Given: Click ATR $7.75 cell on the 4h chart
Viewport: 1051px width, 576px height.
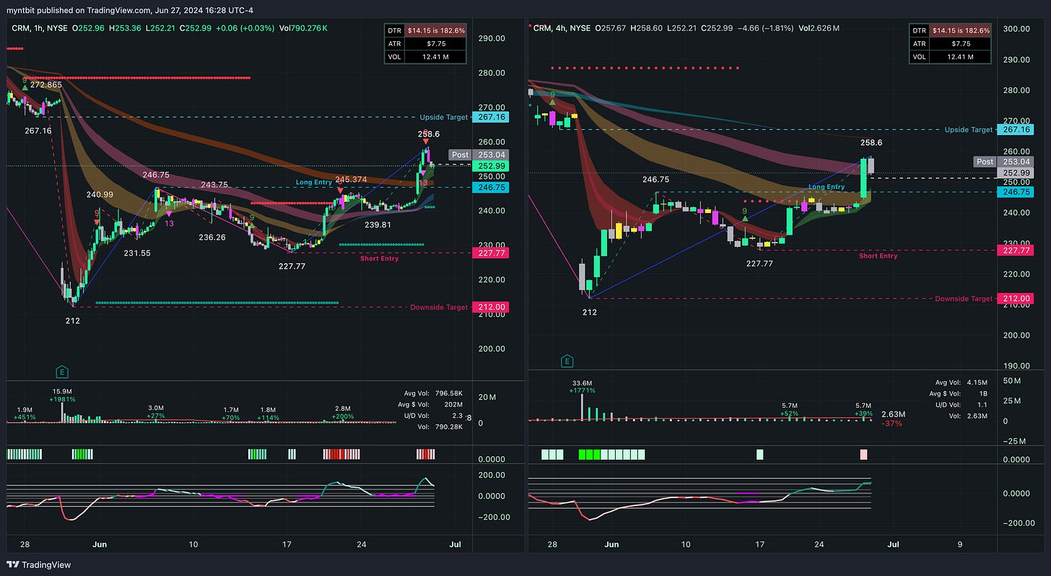Looking at the screenshot, I should (961, 43).
